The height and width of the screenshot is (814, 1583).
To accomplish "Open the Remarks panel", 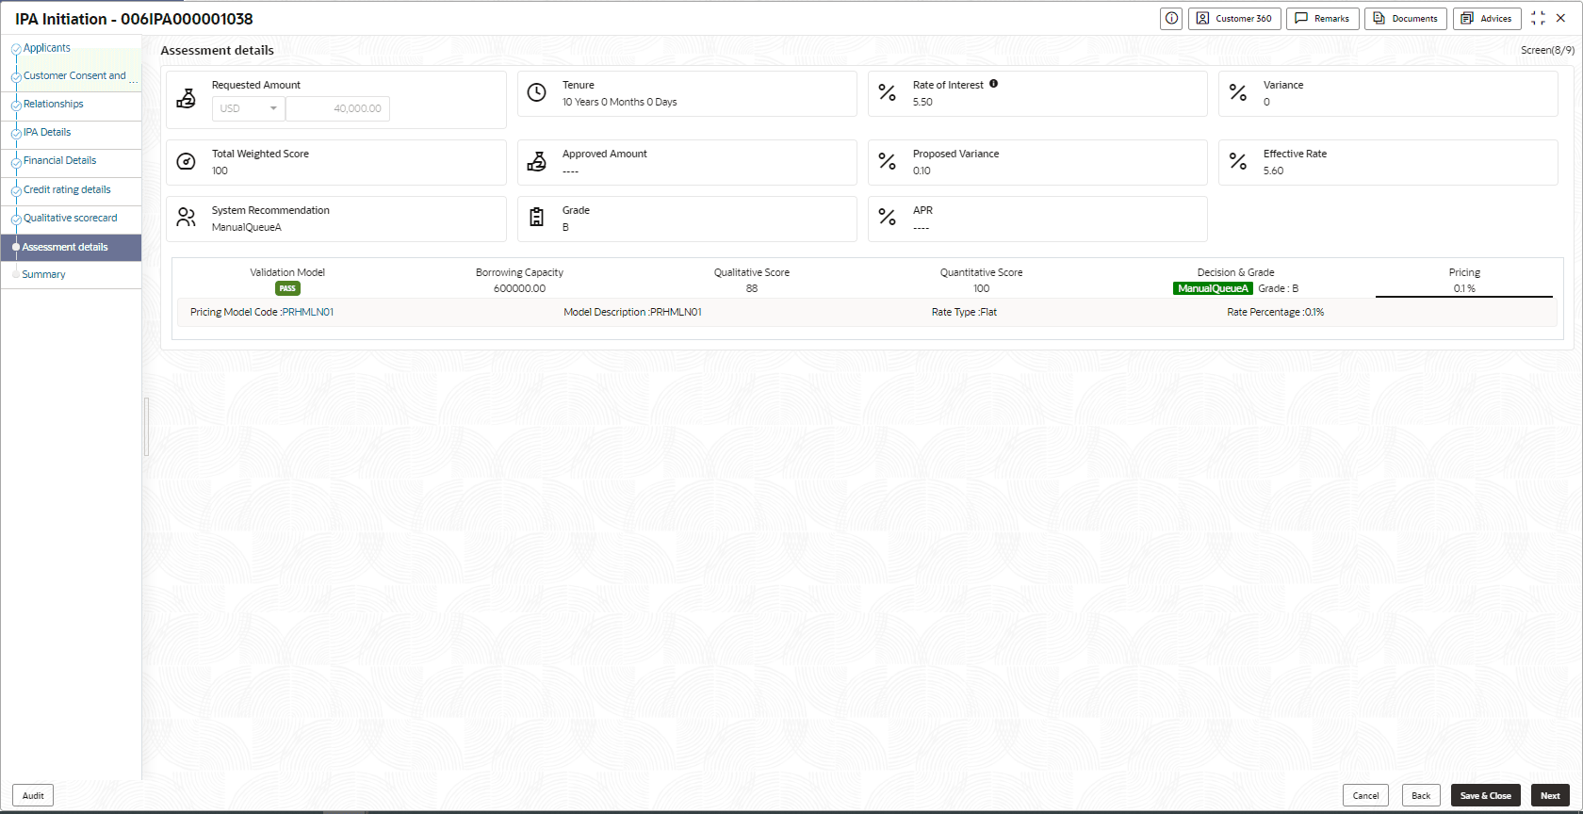I will point(1322,19).
